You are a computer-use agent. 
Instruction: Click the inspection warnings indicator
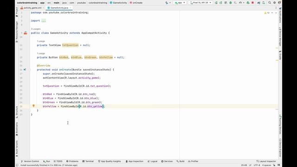[x=267, y=13]
